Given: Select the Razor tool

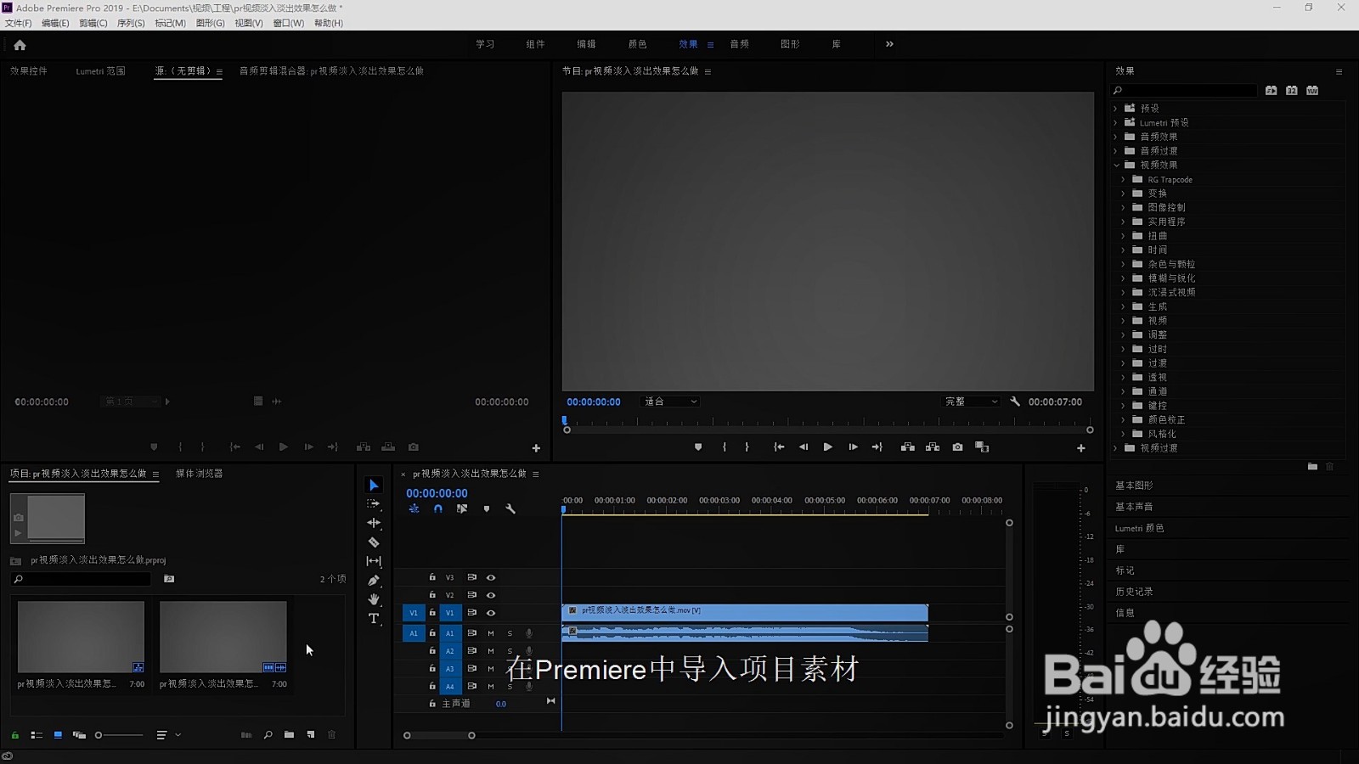Looking at the screenshot, I should tap(374, 542).
